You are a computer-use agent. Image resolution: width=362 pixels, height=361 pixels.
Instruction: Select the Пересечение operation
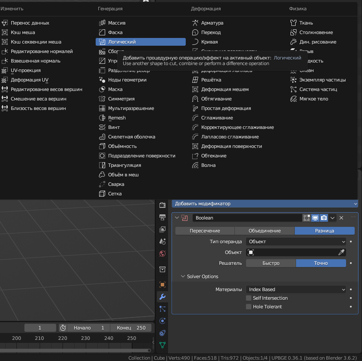click(x=205, y=231)
